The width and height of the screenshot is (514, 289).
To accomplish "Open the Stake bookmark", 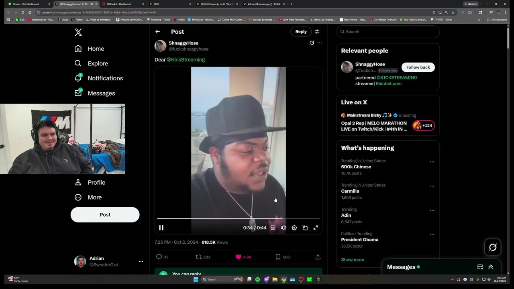I will click(x=63, y=20).
